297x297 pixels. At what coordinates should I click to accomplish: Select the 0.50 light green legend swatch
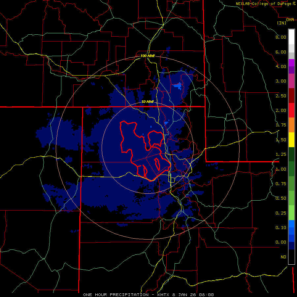coord(291,198)
